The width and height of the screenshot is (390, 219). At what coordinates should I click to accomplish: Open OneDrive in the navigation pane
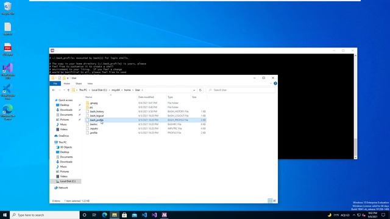[x=63, y=136]
